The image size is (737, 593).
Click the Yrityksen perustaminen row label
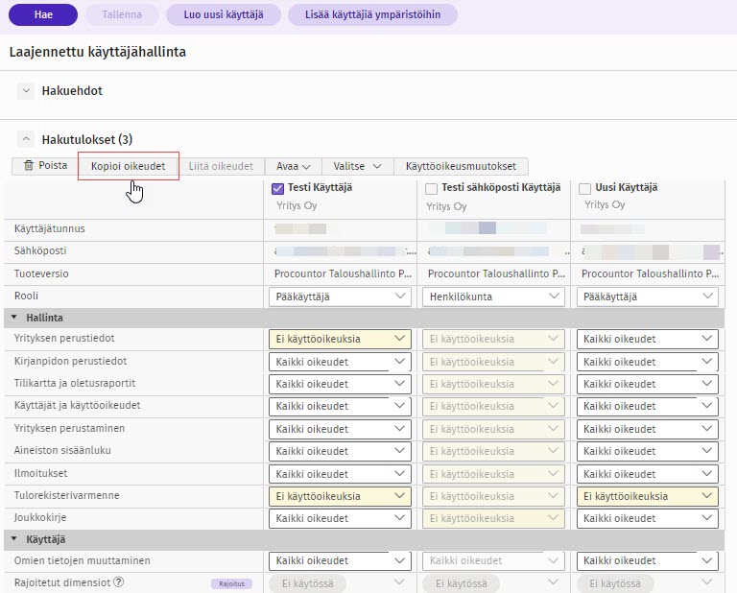[x=69, y=428]
